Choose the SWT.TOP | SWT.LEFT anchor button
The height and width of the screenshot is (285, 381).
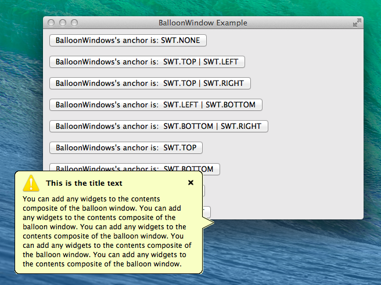pos(147,62)
